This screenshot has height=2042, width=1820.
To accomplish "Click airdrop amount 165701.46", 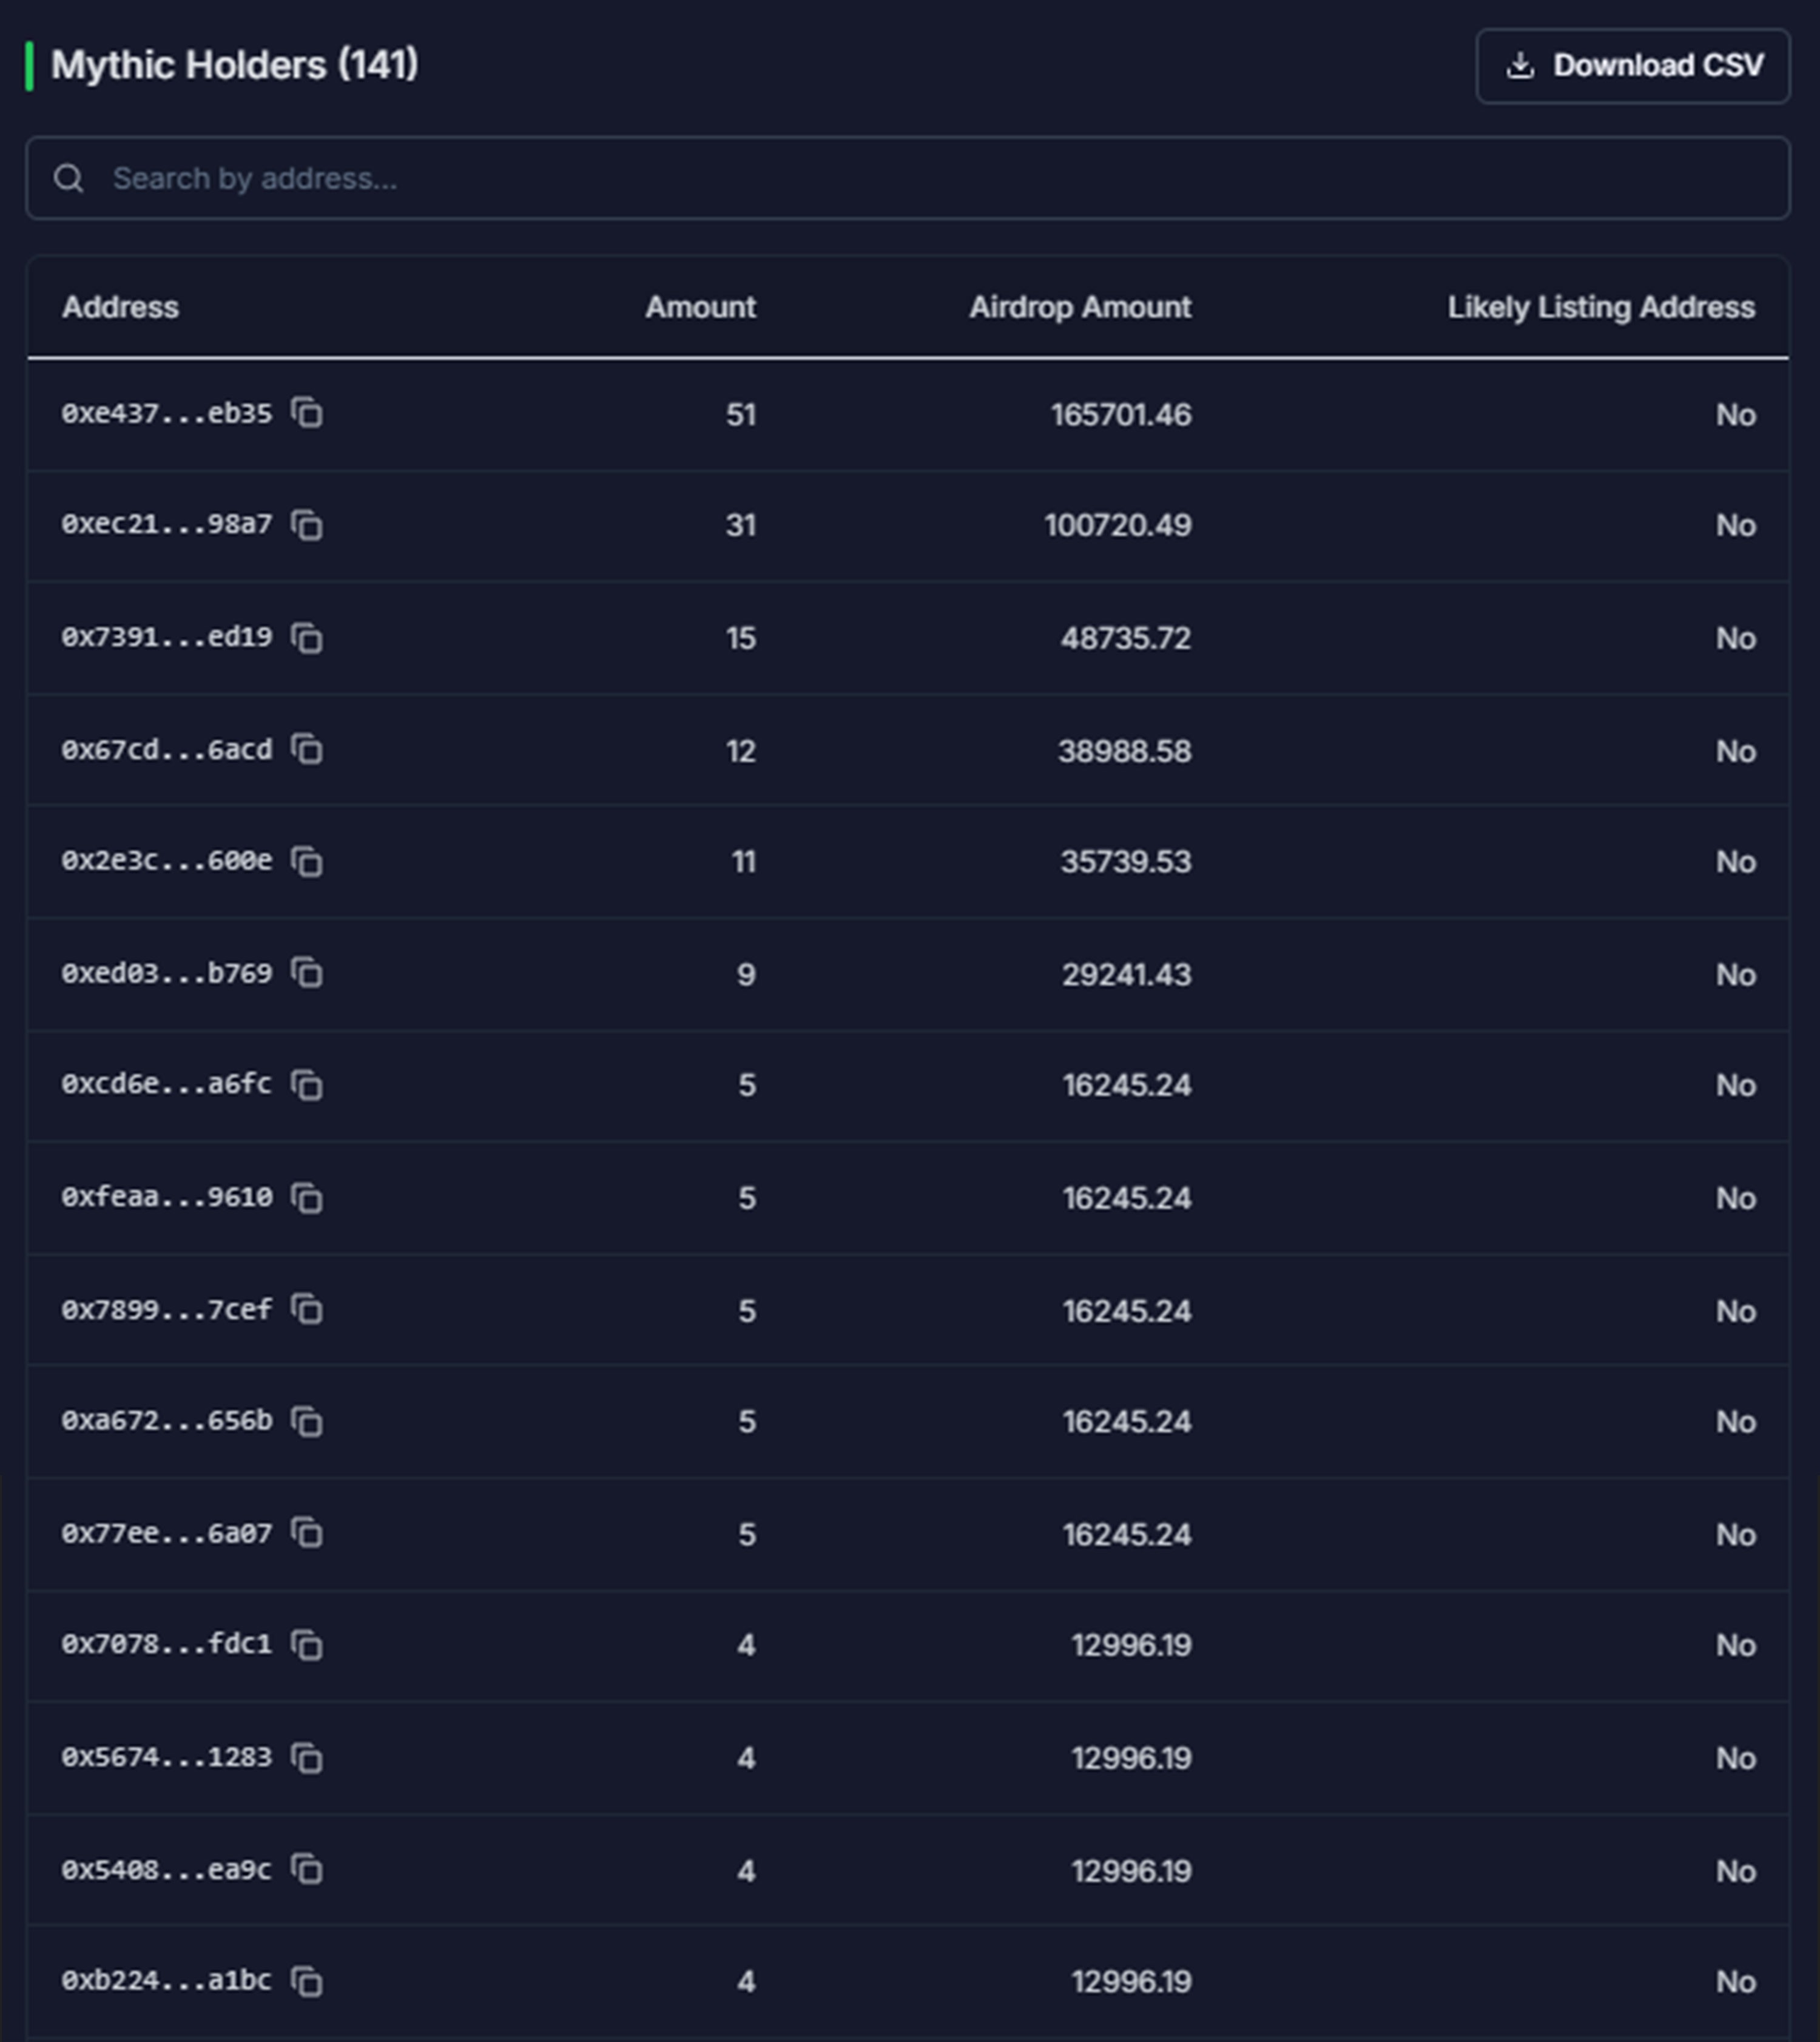I will [1121, 414].
